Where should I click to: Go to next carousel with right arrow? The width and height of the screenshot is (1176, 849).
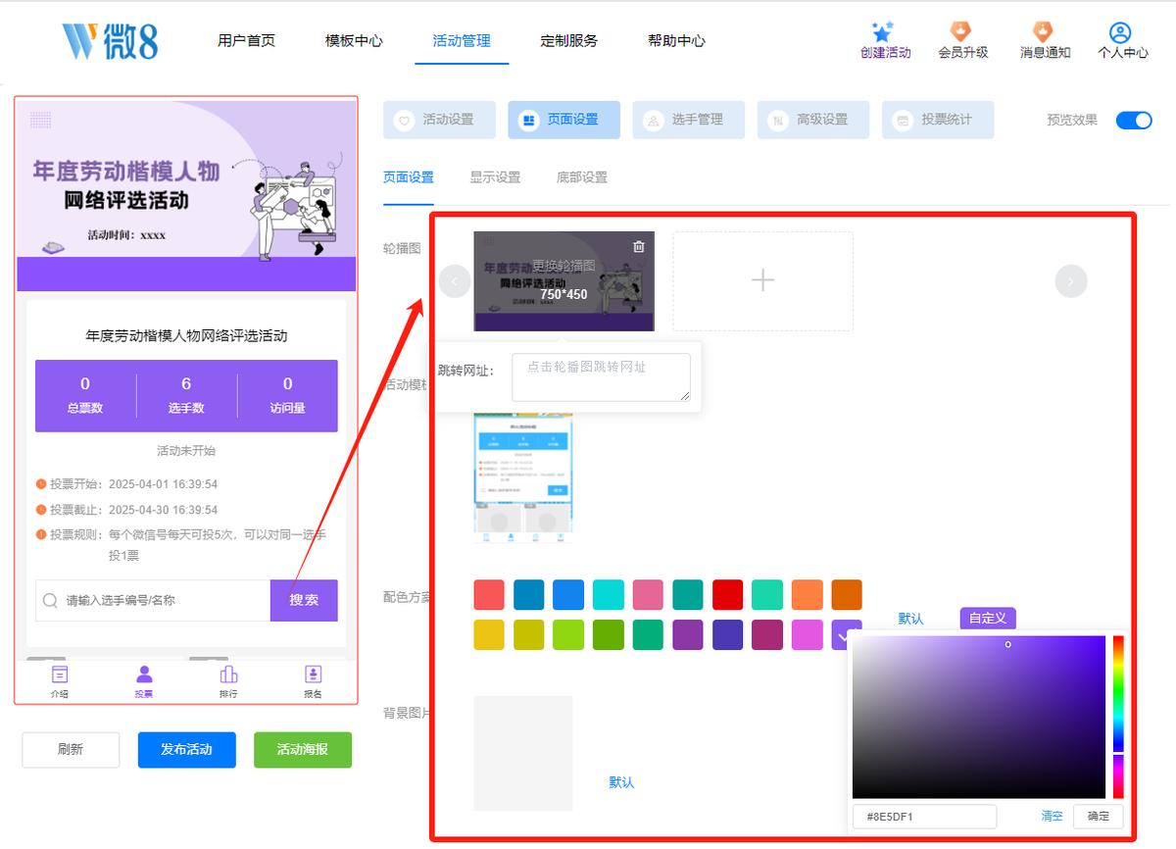1071,281
